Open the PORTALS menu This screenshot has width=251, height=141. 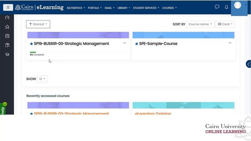coord(95,8)
